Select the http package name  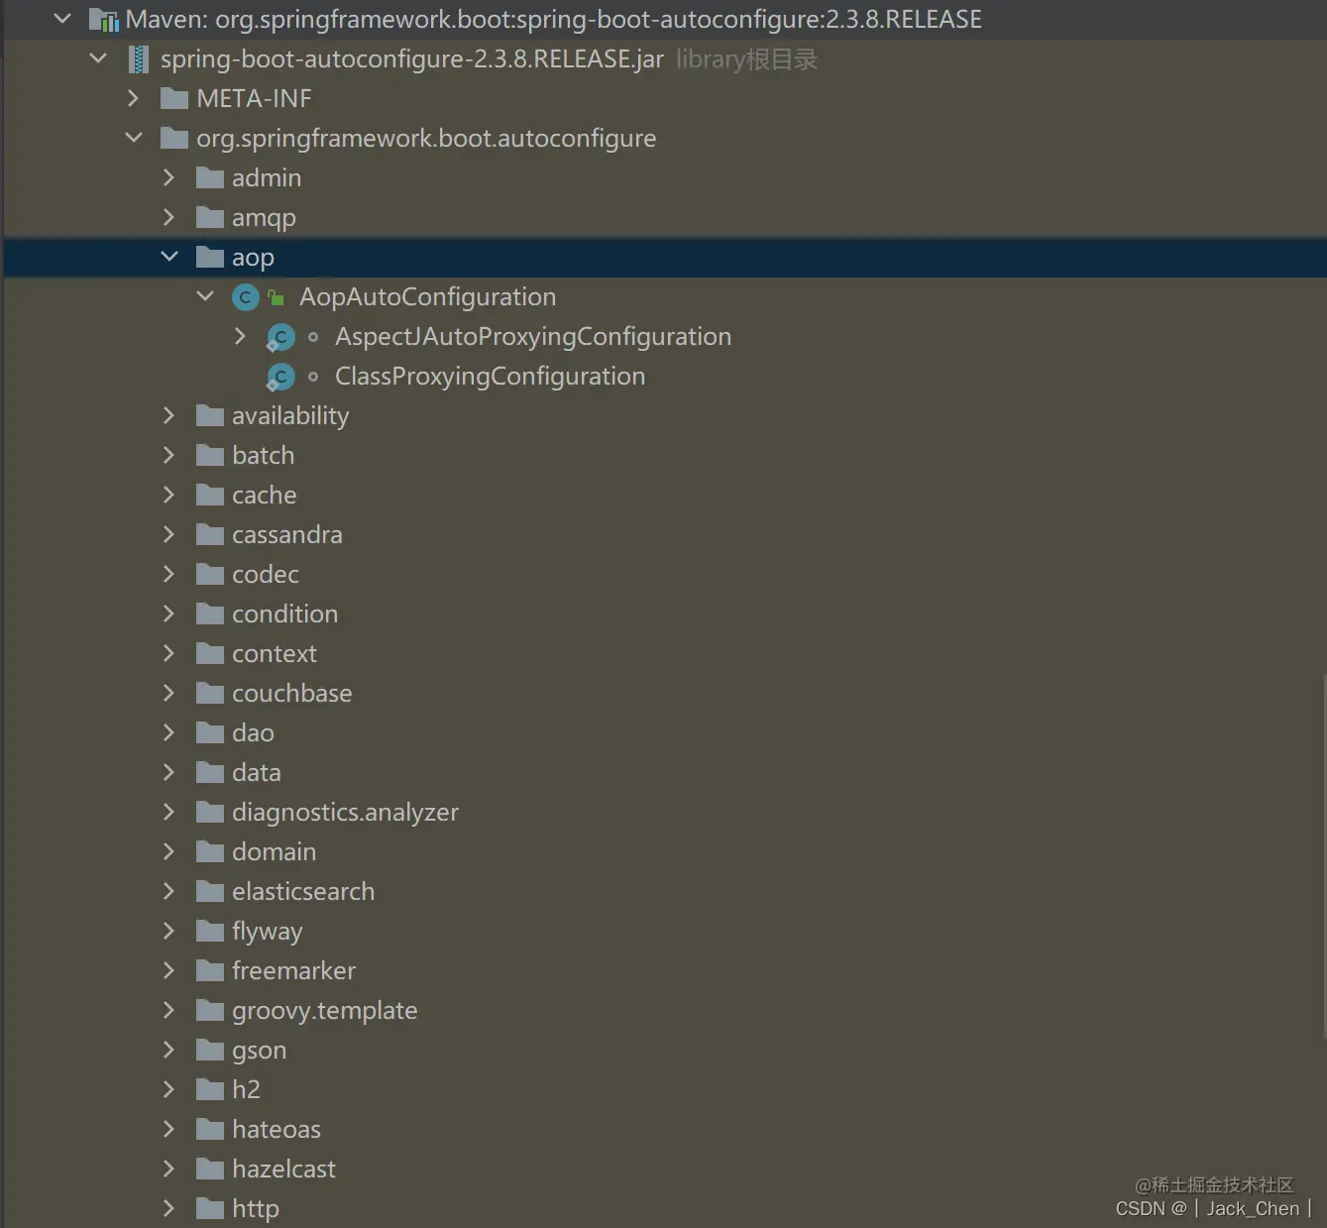(x=255, y=1209)
